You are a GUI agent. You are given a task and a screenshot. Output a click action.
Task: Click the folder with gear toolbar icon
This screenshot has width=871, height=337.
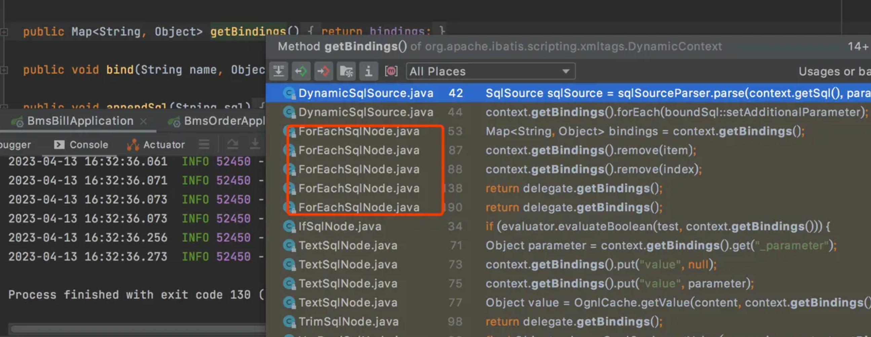coord(346,71)
